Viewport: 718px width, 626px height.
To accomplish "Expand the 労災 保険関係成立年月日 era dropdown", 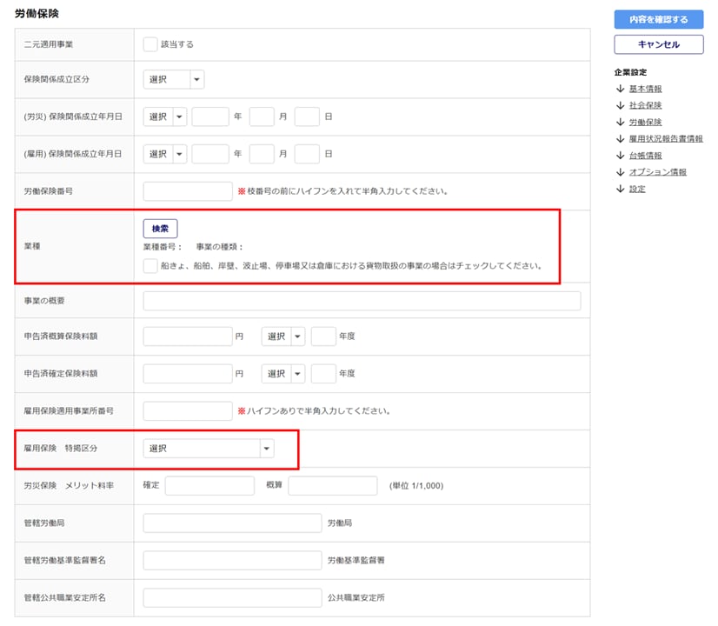I will click(x=164, y=117).
